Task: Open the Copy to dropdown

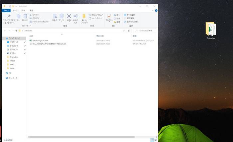Action: pyautogui.click(x=61, y=18)
